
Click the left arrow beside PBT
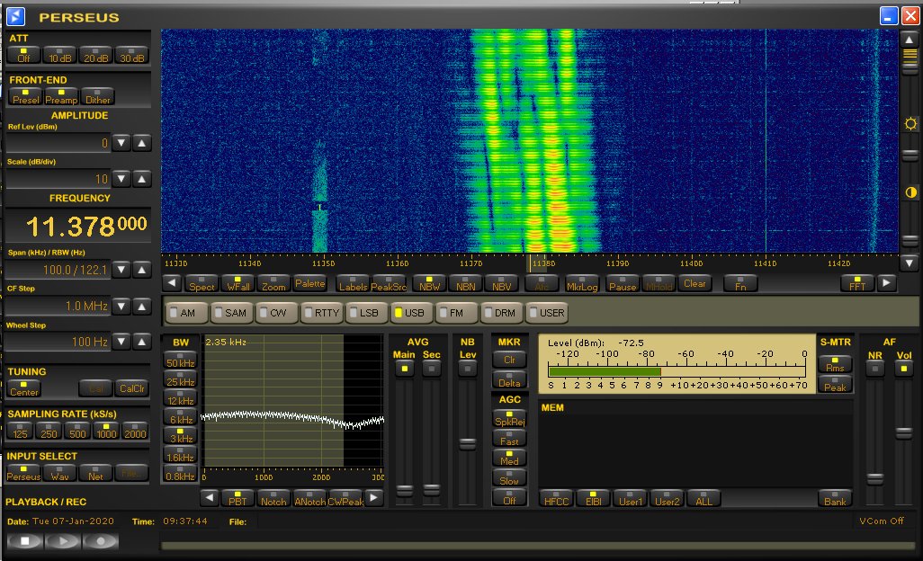coord(210,499)
